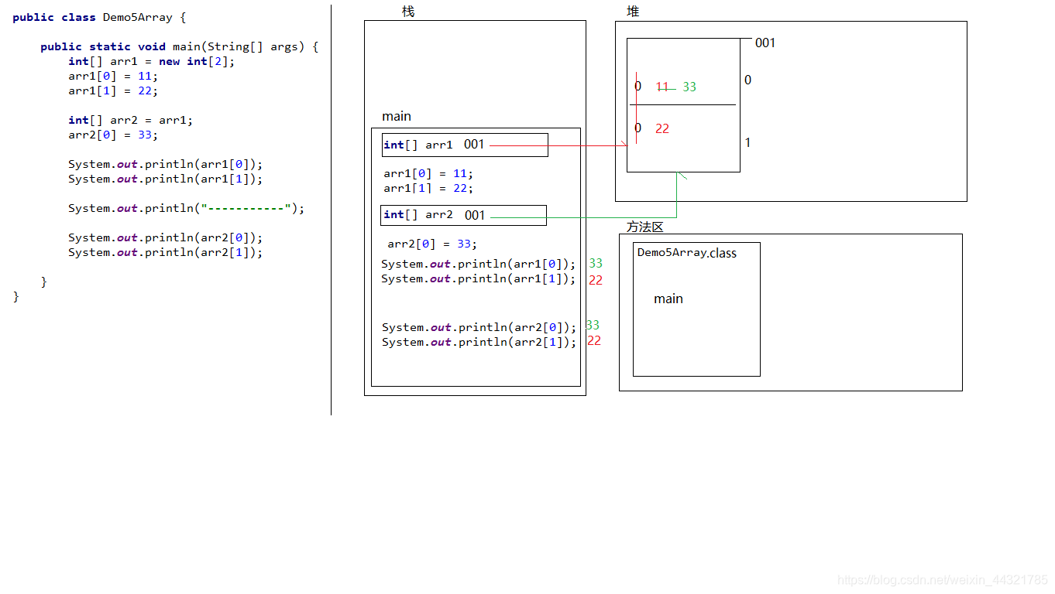Click the red 22 output beside println(arr1[1])
1055x594 pixels.
click(x=596, y=280)
